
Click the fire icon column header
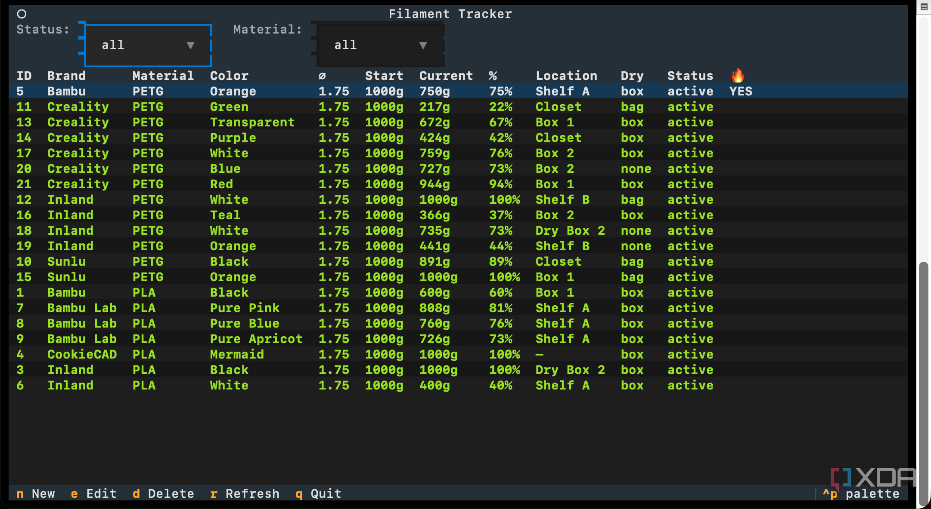pyautogui.click(x=738, y=76)
